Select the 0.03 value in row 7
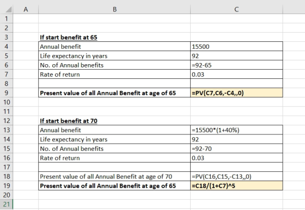This screenshot has height=210, width=305. (x=236, y=74)
